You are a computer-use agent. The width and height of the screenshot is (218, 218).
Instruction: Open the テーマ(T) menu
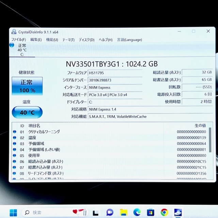pyautogui.click(x=68, y=40)
